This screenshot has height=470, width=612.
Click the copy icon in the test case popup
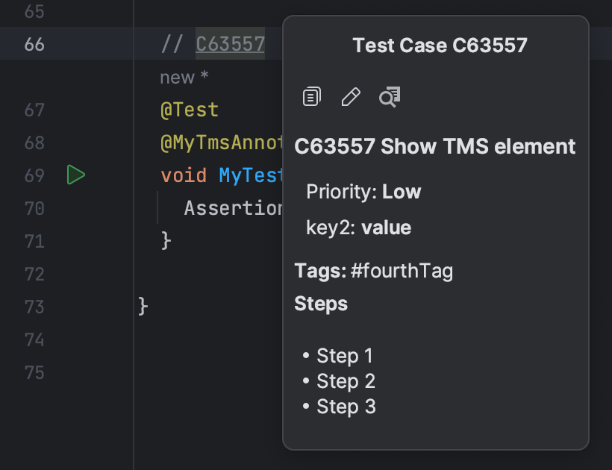click(x=311, y=95)
